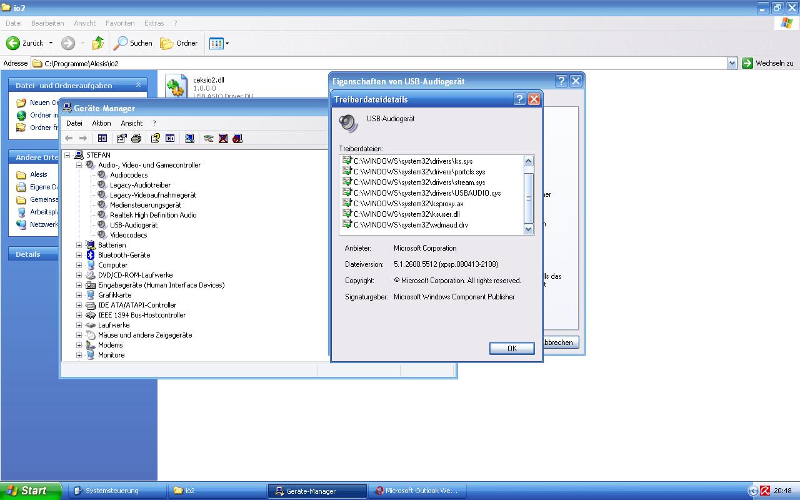Click the update driver icon in Geräte-Manager toolbar
Screen dimensions: 800x500
(x=209, y=138)
